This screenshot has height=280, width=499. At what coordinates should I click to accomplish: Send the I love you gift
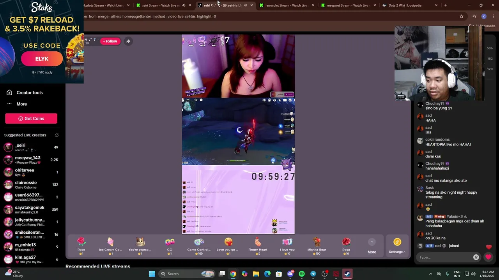click(287, 245)
